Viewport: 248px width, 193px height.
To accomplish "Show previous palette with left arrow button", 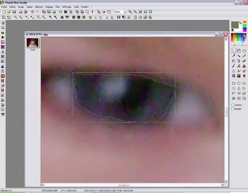I will pyautogui.click(x=235, y=45).
